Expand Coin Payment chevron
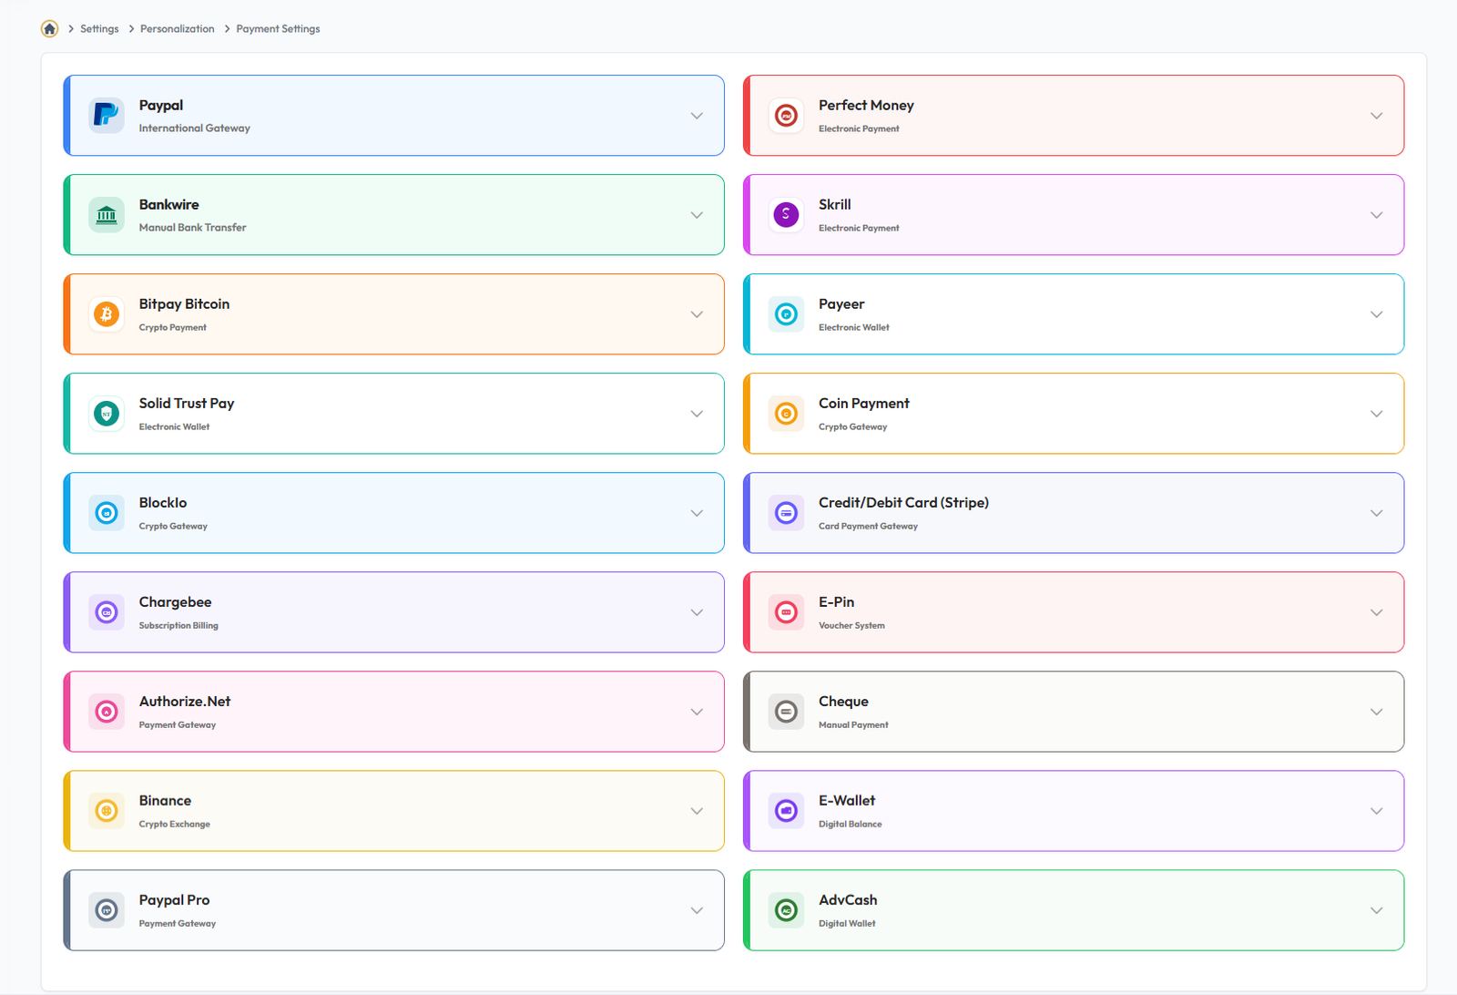The image size is (1457, 995). [1376, 414]
